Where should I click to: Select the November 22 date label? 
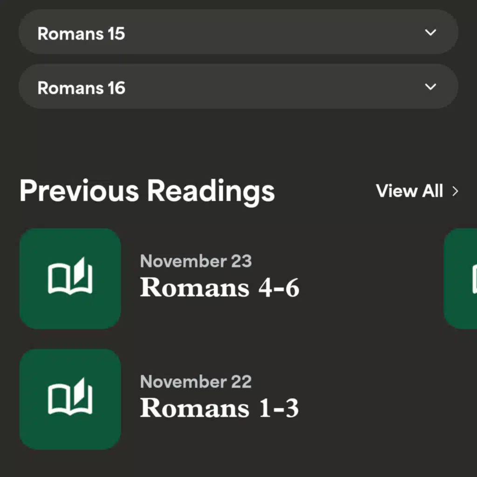point(196,382)
